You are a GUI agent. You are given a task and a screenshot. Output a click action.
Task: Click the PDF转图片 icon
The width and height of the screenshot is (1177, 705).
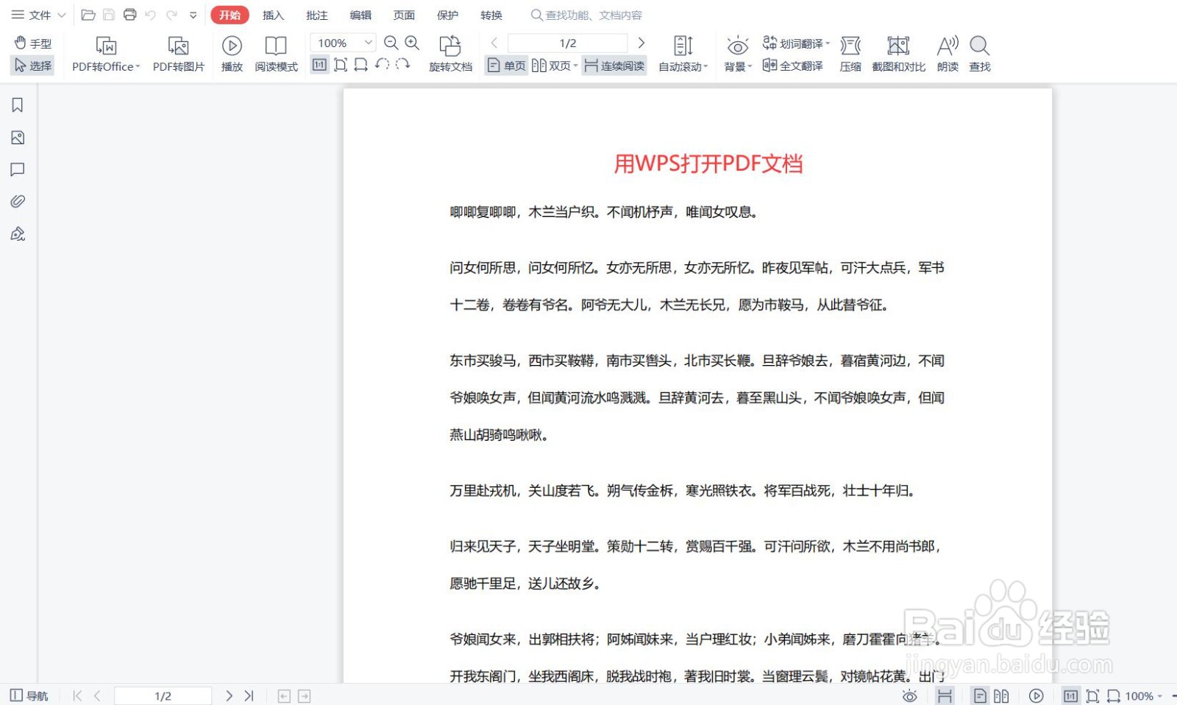(178, 46)
